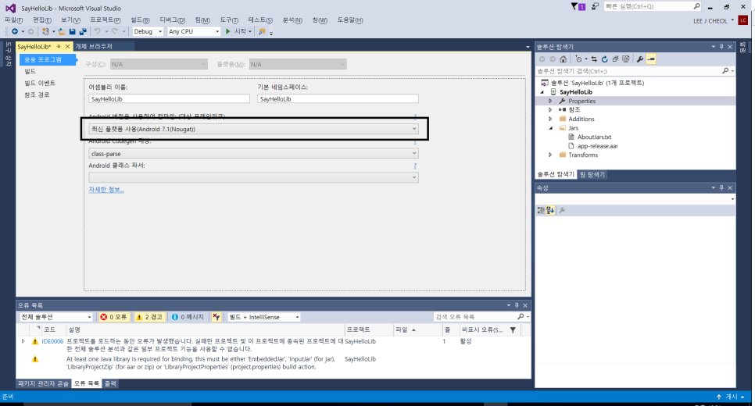Open the Android target framework dropdown
The image size is (755, 406).
pyautogui.click(x=253, y=129)
